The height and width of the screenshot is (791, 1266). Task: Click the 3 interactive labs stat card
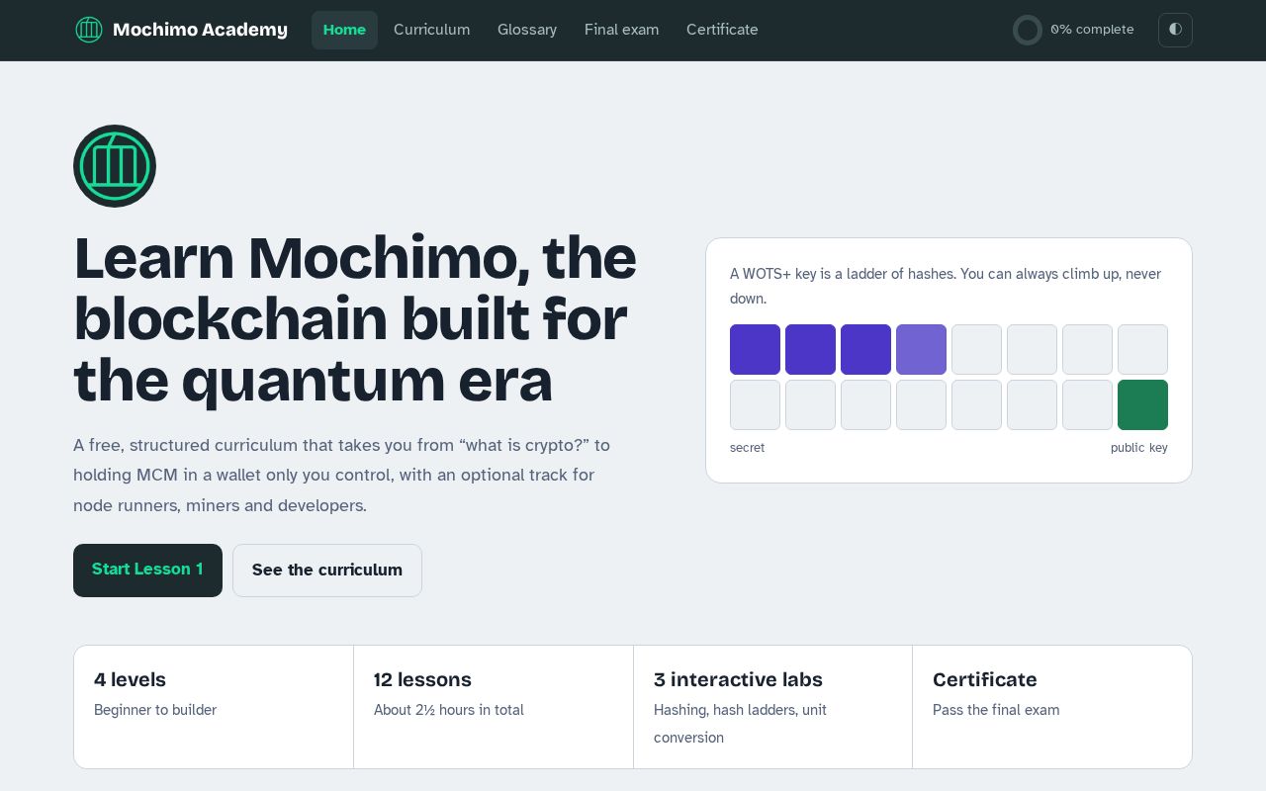(772, 707)
